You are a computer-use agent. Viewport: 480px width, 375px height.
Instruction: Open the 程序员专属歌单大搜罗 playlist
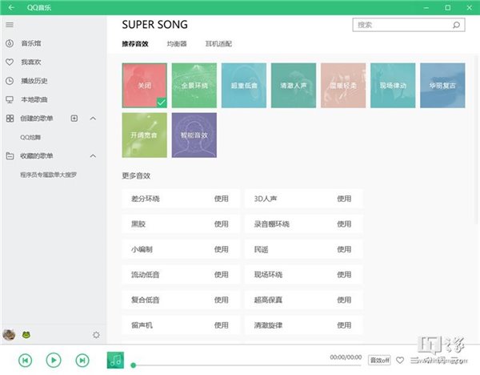pyautogui.click(x=48, y=175)
